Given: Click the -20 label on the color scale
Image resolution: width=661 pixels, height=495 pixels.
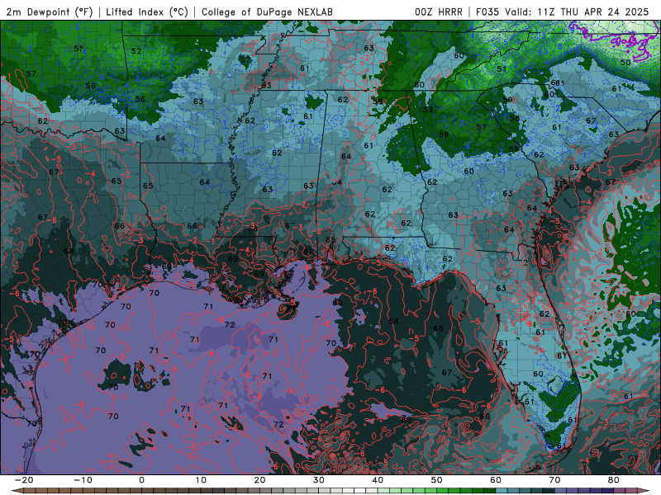Looking at the screenshot, I should click(24, 480).
